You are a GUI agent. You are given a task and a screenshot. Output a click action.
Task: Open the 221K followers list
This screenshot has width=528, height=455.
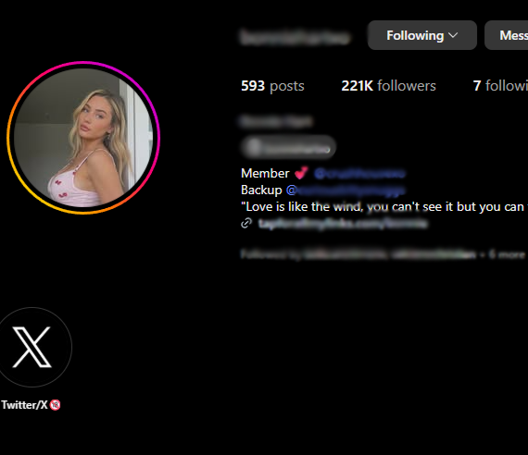[x=388, y=86]
